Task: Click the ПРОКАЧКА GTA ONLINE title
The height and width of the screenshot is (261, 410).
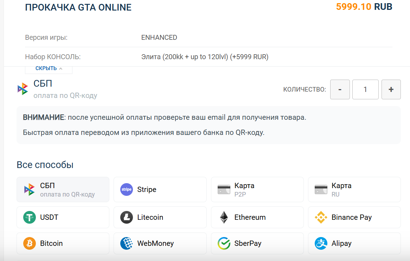Action: pyautogui.click(x=78, y=7)
